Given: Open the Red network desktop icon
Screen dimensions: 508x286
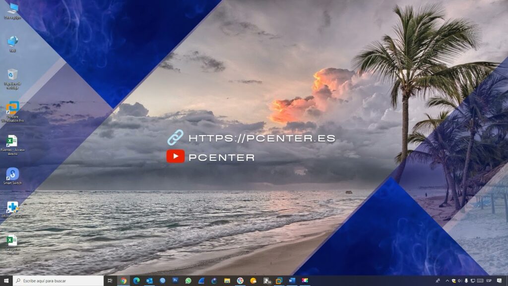Looking at the screenshot, I should click(x=12, y=42).
